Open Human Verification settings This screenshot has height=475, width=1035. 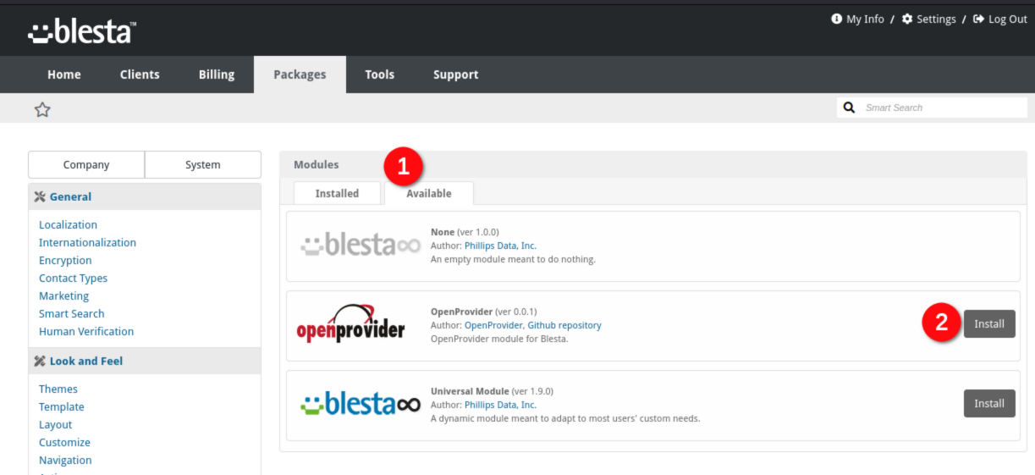click(x=86, y=332)
